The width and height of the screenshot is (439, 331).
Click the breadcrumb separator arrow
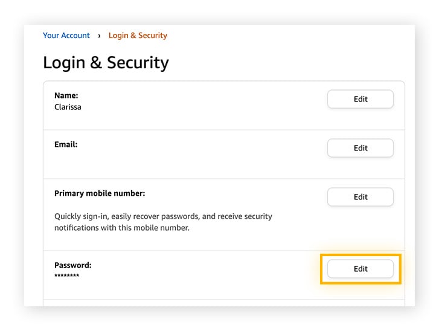coord(99,36)
